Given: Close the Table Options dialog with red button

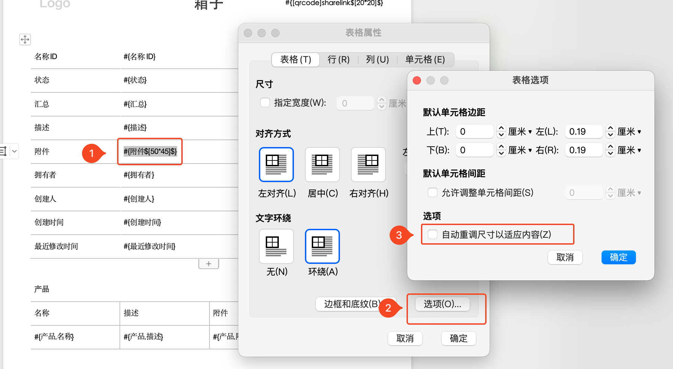Looking at the screenshot, I should 417,80.
